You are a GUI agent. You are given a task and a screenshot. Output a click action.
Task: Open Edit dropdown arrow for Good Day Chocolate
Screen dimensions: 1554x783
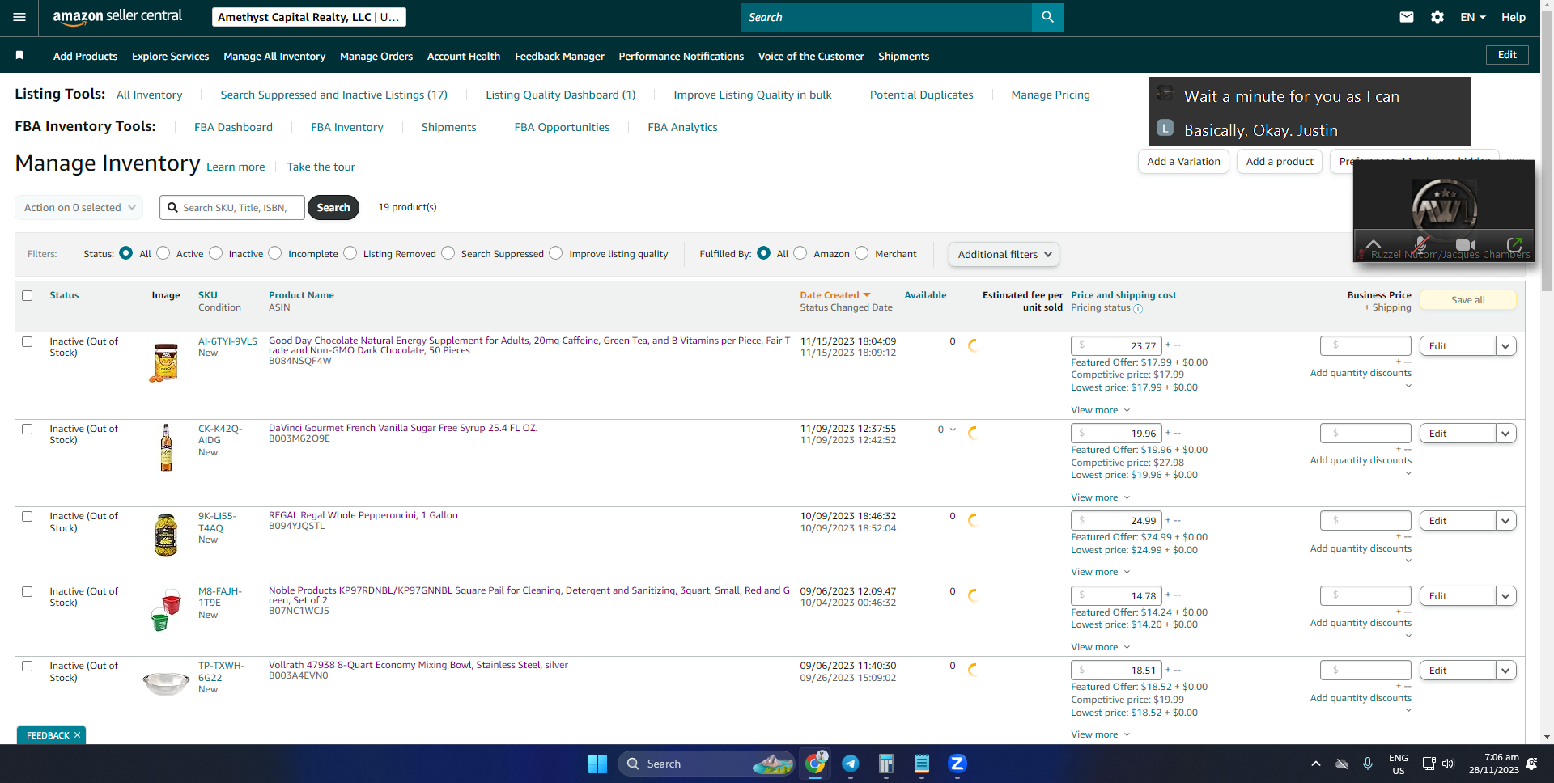click(x=1505, y=346)
